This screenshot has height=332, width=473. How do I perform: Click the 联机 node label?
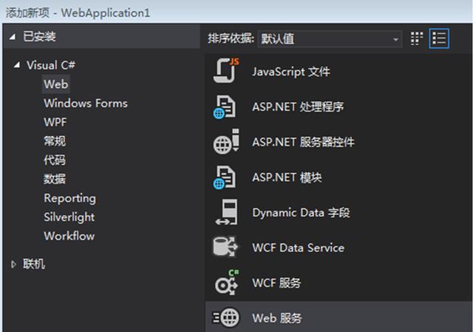click(34, 264)
